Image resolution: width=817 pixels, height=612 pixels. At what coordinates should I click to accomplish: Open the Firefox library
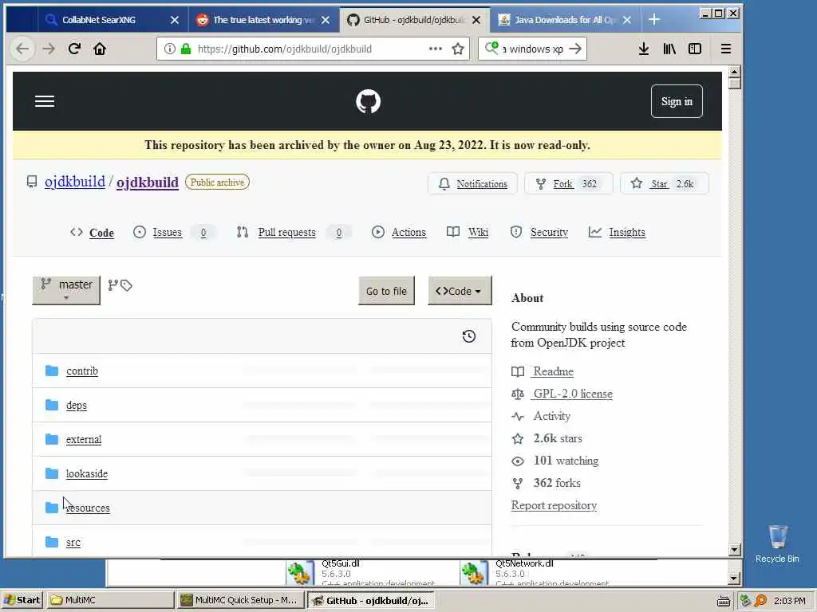(x=669, y=49)
